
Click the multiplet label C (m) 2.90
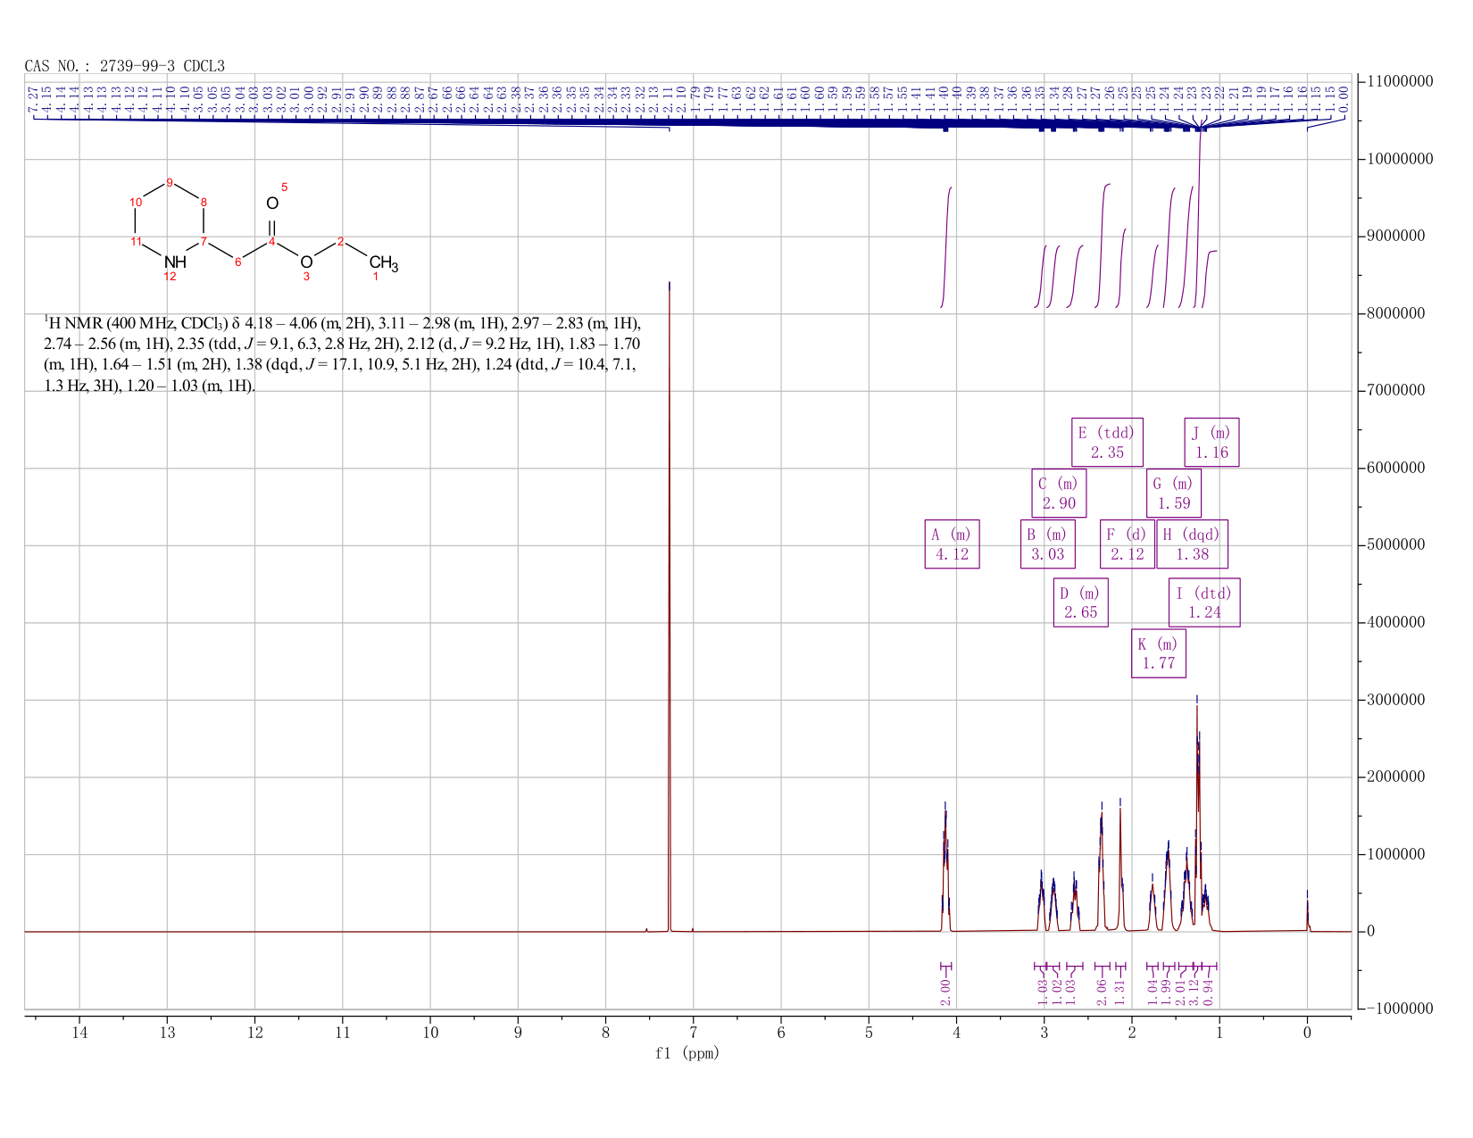1060,494
